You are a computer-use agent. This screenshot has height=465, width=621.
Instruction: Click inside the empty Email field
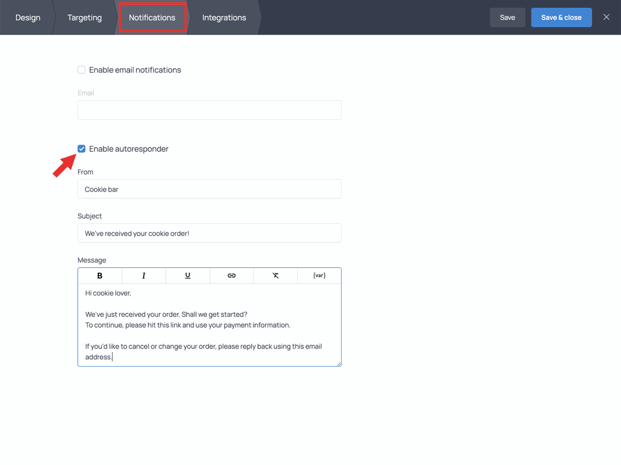(209, 110)
